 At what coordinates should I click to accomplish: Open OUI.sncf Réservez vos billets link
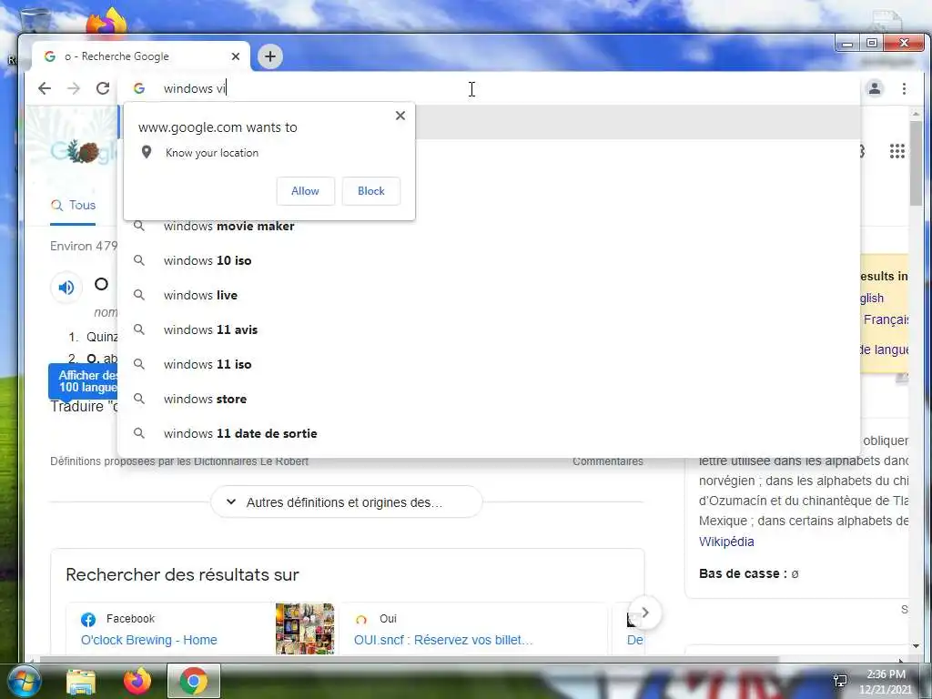point(443,640)
